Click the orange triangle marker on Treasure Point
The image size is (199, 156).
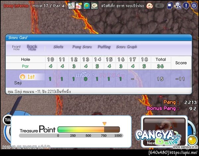[x=104, y=124]
